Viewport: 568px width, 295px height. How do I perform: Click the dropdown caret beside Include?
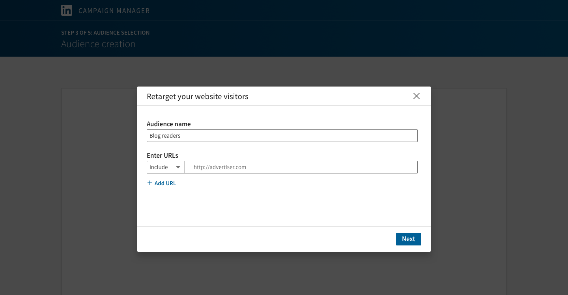coord(178,167)
